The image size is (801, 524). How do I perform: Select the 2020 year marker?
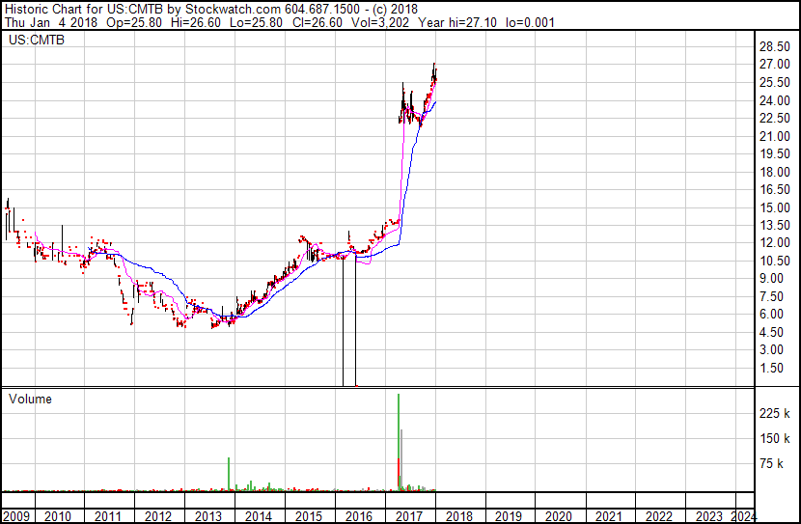[560, 516]
